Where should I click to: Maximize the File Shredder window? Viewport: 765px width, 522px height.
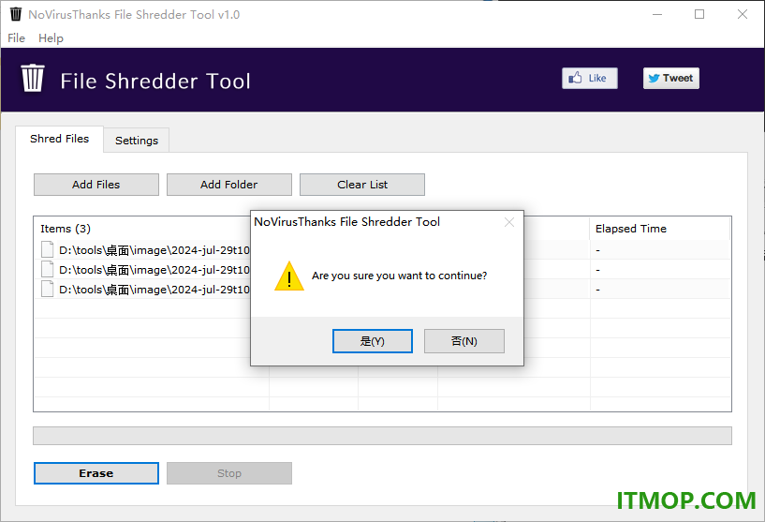pos(699,14)
